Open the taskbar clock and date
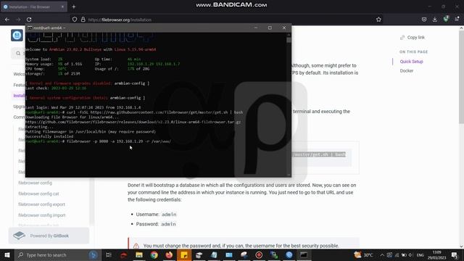464x261 pixels. [x=436, y=254]
